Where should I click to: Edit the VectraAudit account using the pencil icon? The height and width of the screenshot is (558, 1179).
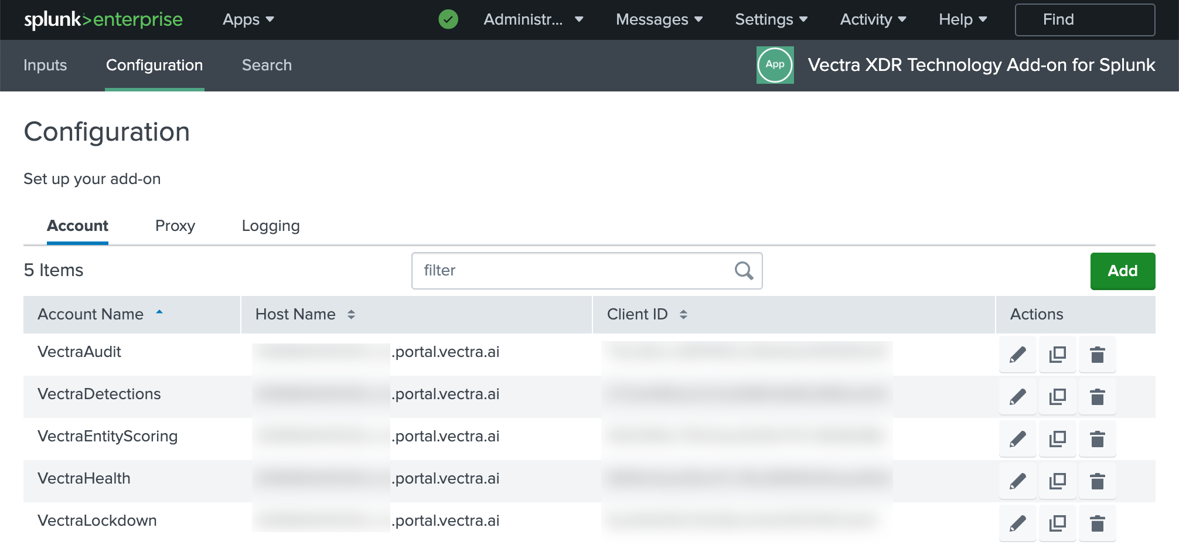coord(1017,354)
